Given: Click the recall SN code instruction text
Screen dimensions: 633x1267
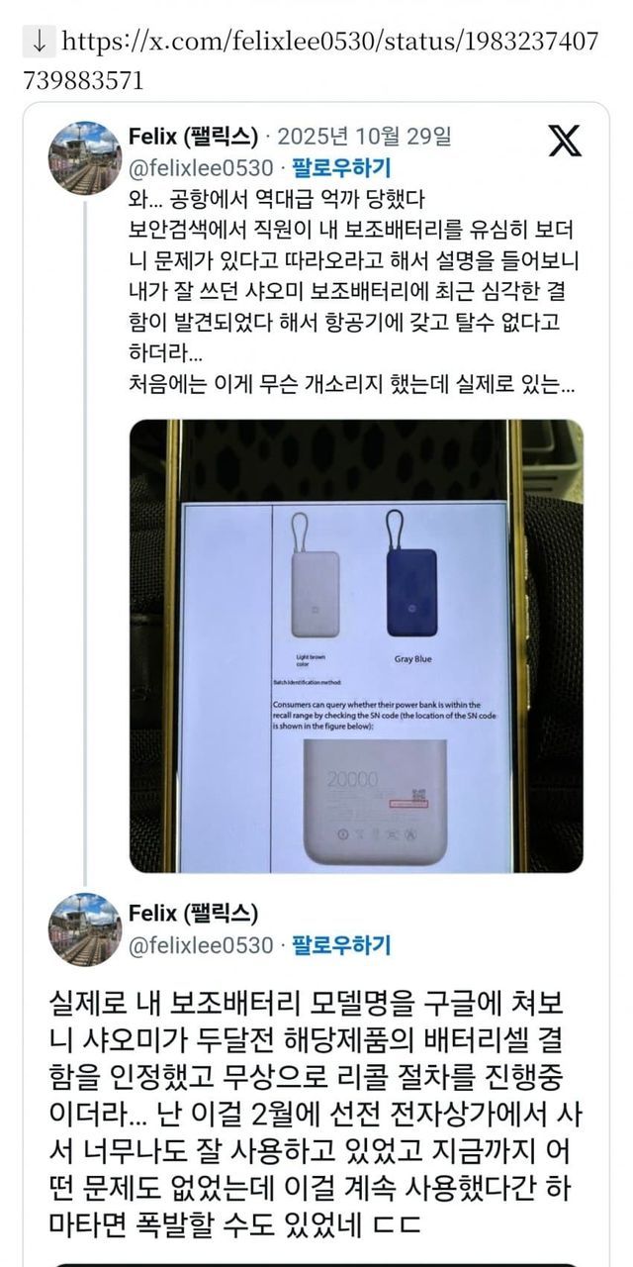Looking at the screenshot, I should pos(384,716).
